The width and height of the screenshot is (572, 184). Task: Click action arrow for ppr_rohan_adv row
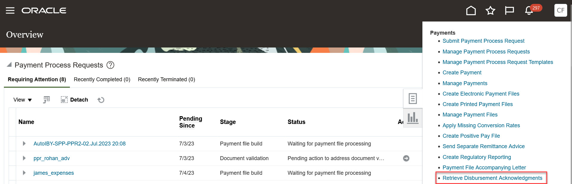click(406, 158)
